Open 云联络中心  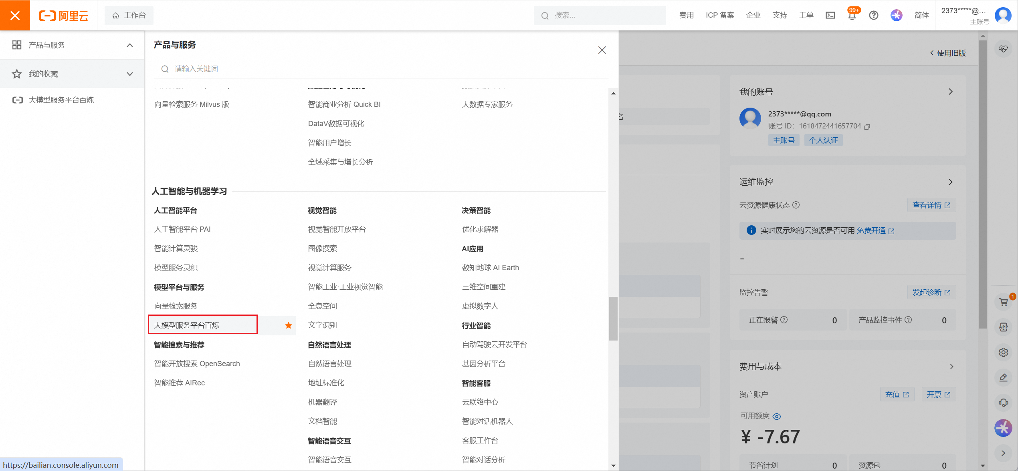tap(480, 402)
